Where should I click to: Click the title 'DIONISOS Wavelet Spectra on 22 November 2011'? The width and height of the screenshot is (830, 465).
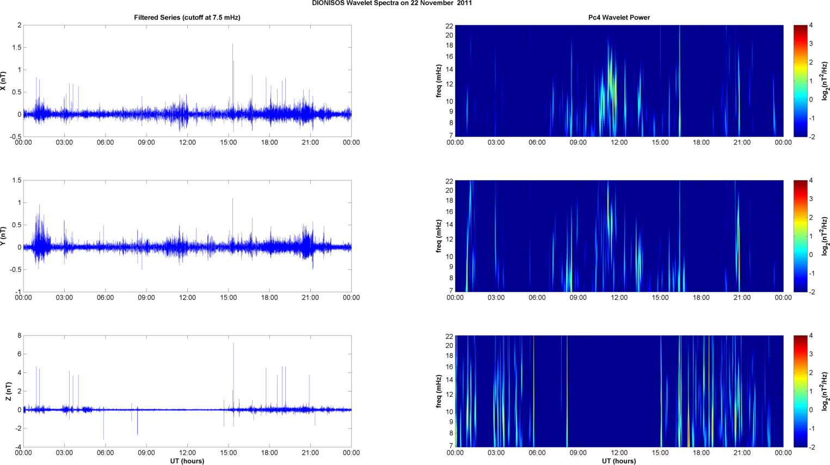(392, 3)
